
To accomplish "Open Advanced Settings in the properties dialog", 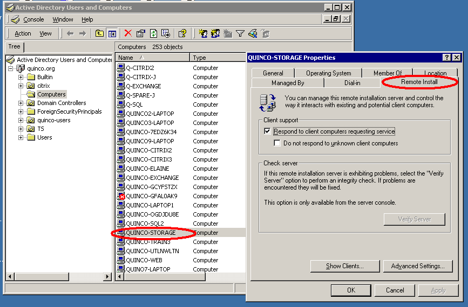I will click(418, 266).
